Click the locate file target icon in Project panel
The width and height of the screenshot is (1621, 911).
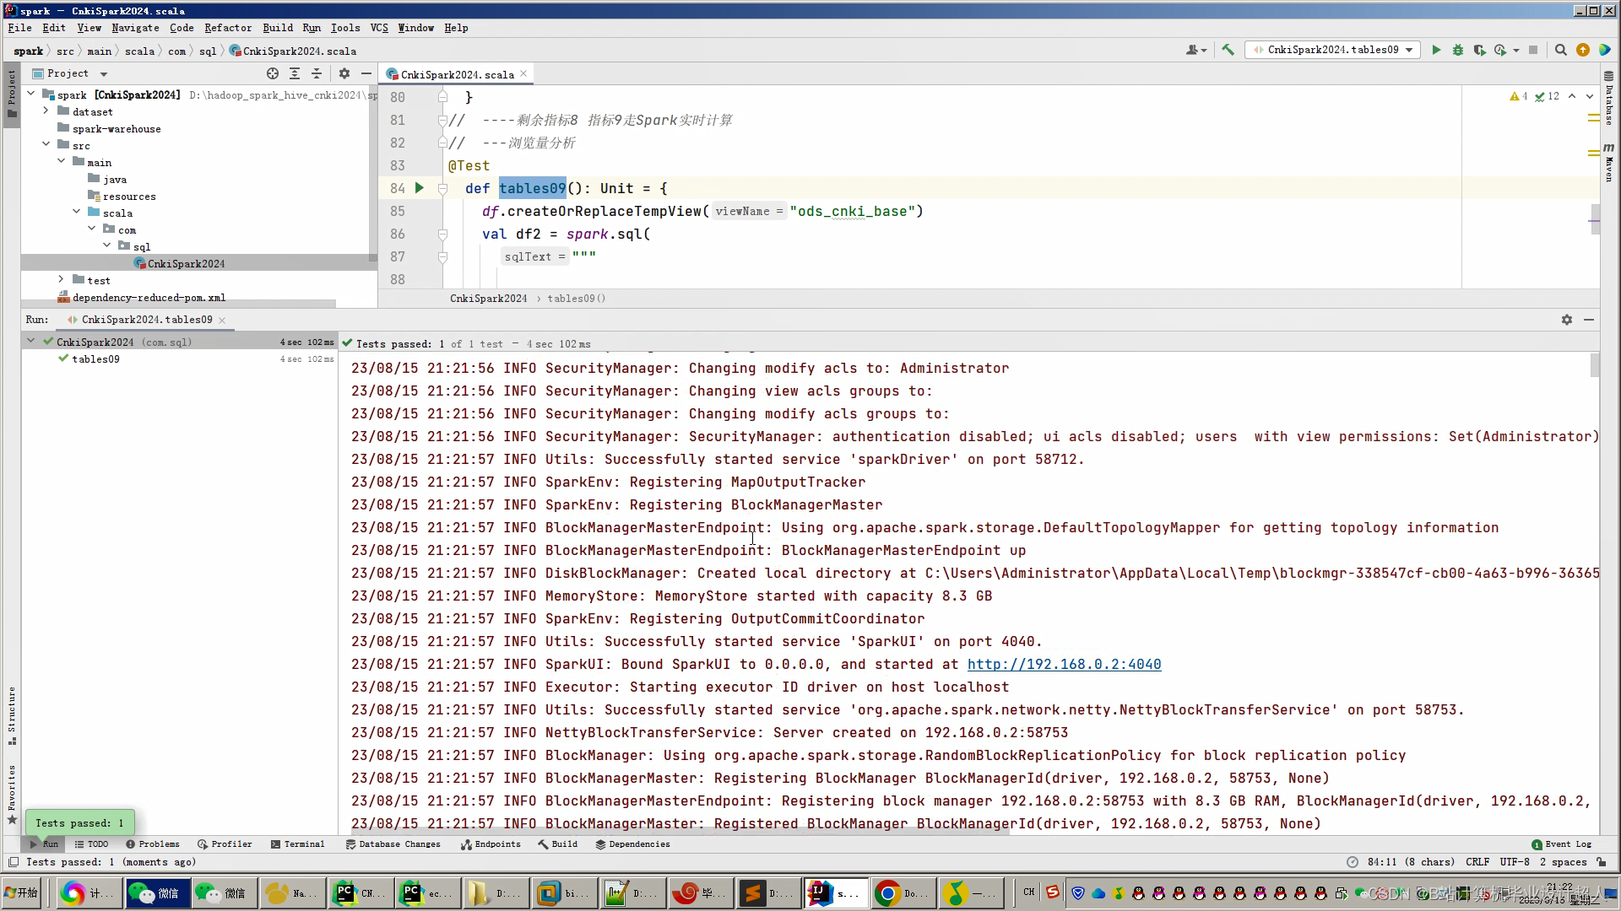click(273, 73)
